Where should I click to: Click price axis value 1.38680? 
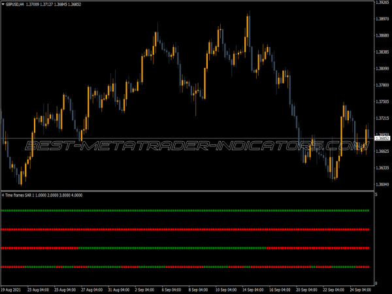click(x=382, y=35)
